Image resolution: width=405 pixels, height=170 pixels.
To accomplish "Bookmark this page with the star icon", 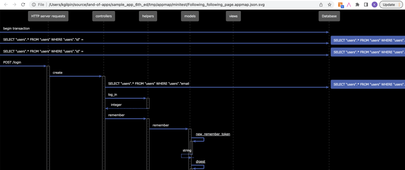I will pos(330,4).
